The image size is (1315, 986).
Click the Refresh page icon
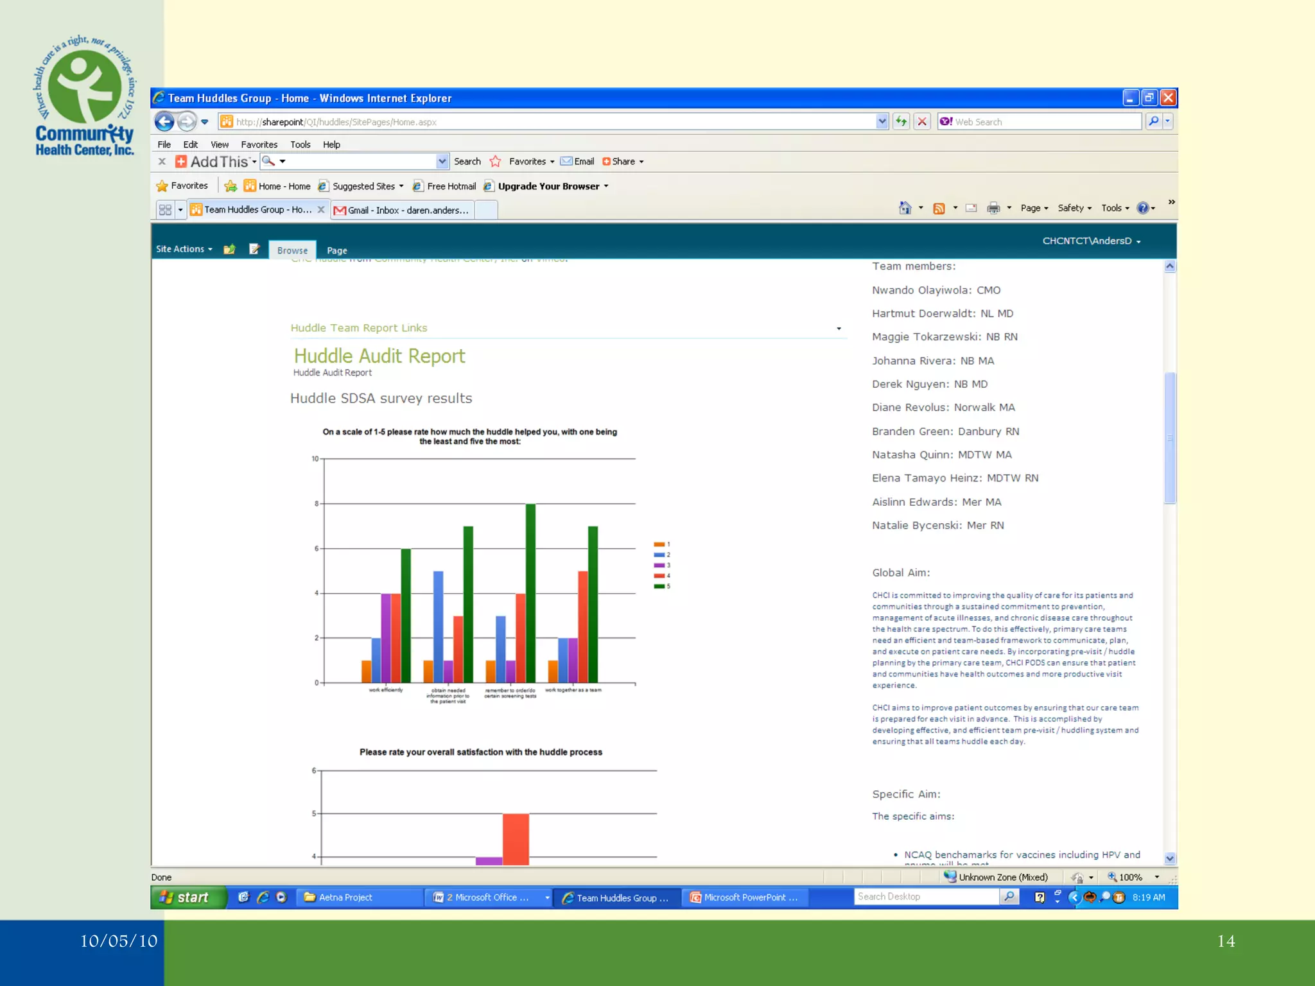pos(901,121)
